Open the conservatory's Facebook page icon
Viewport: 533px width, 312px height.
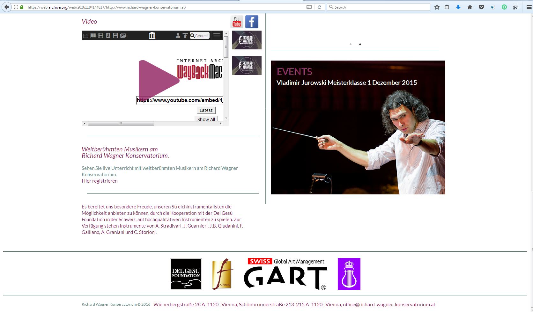pyautogui.click(x=252, y=22)
